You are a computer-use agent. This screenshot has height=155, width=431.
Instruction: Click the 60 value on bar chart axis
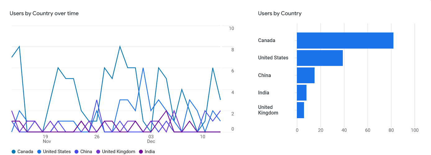coord(368,130)
